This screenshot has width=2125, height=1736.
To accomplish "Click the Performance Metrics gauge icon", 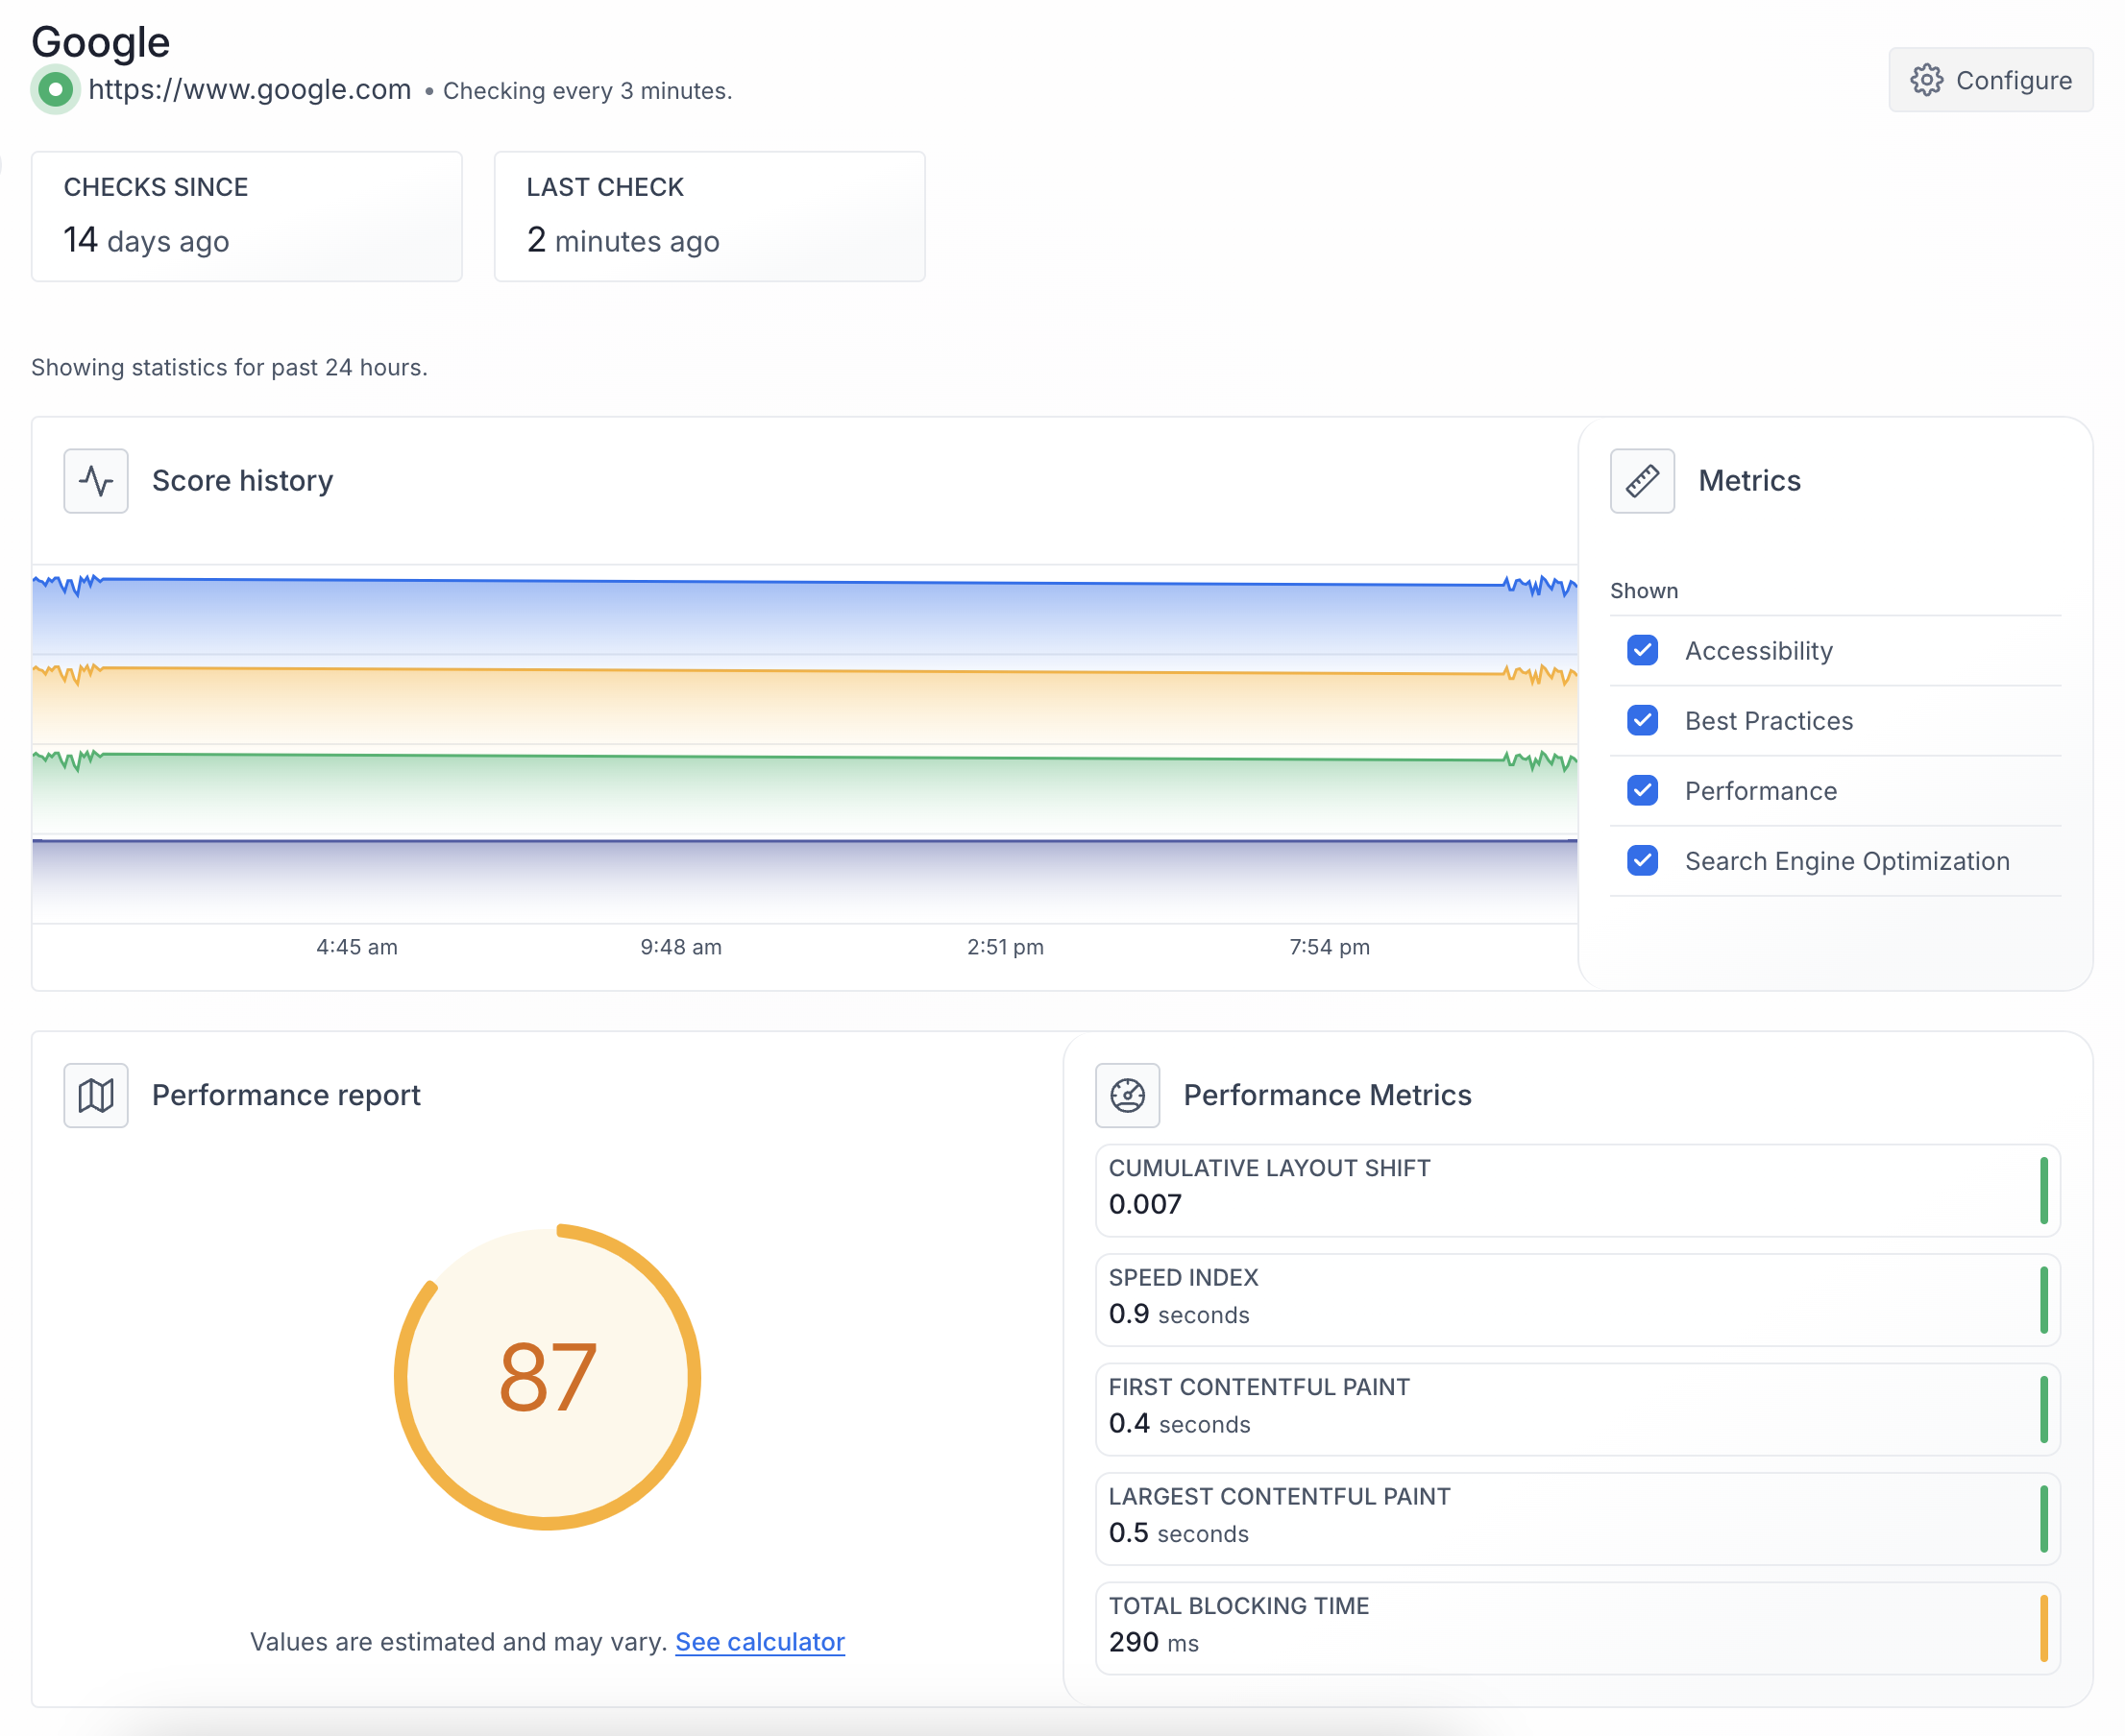I will tap(1128, 1095).
